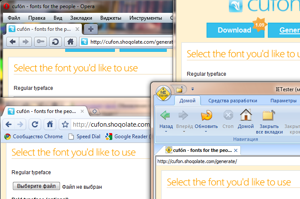
Task: Open the Google Reader bookmark
Action: pyautogui.click(x=128, y=137)
